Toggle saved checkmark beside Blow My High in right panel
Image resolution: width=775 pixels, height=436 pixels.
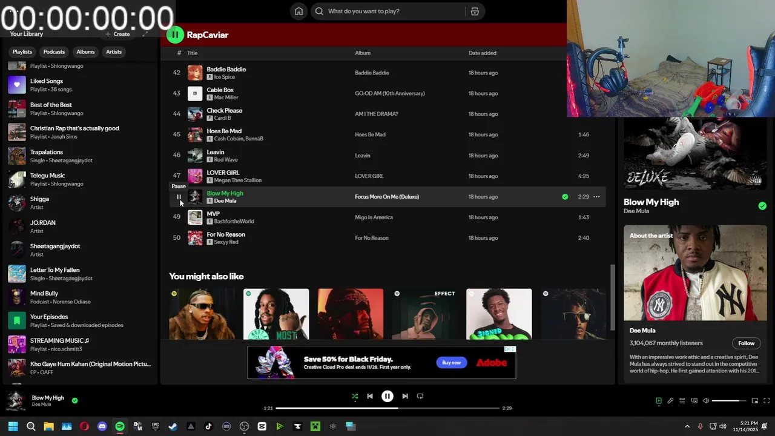[x=762, y=206]
